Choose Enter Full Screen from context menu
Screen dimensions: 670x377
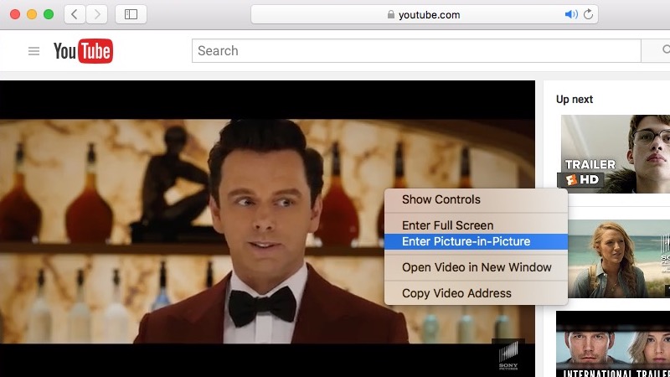tap(447, 225)
